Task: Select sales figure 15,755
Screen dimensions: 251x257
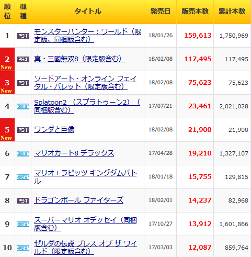Action: click(x=200, y=177)
